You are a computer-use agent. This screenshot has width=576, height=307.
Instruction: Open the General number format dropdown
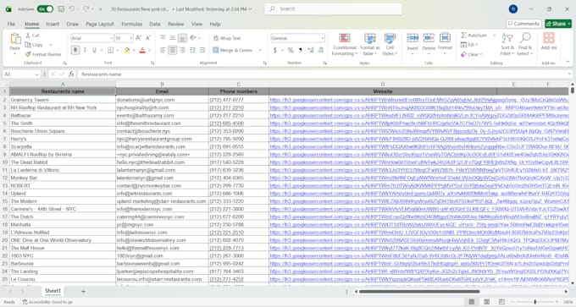point(322,38)
